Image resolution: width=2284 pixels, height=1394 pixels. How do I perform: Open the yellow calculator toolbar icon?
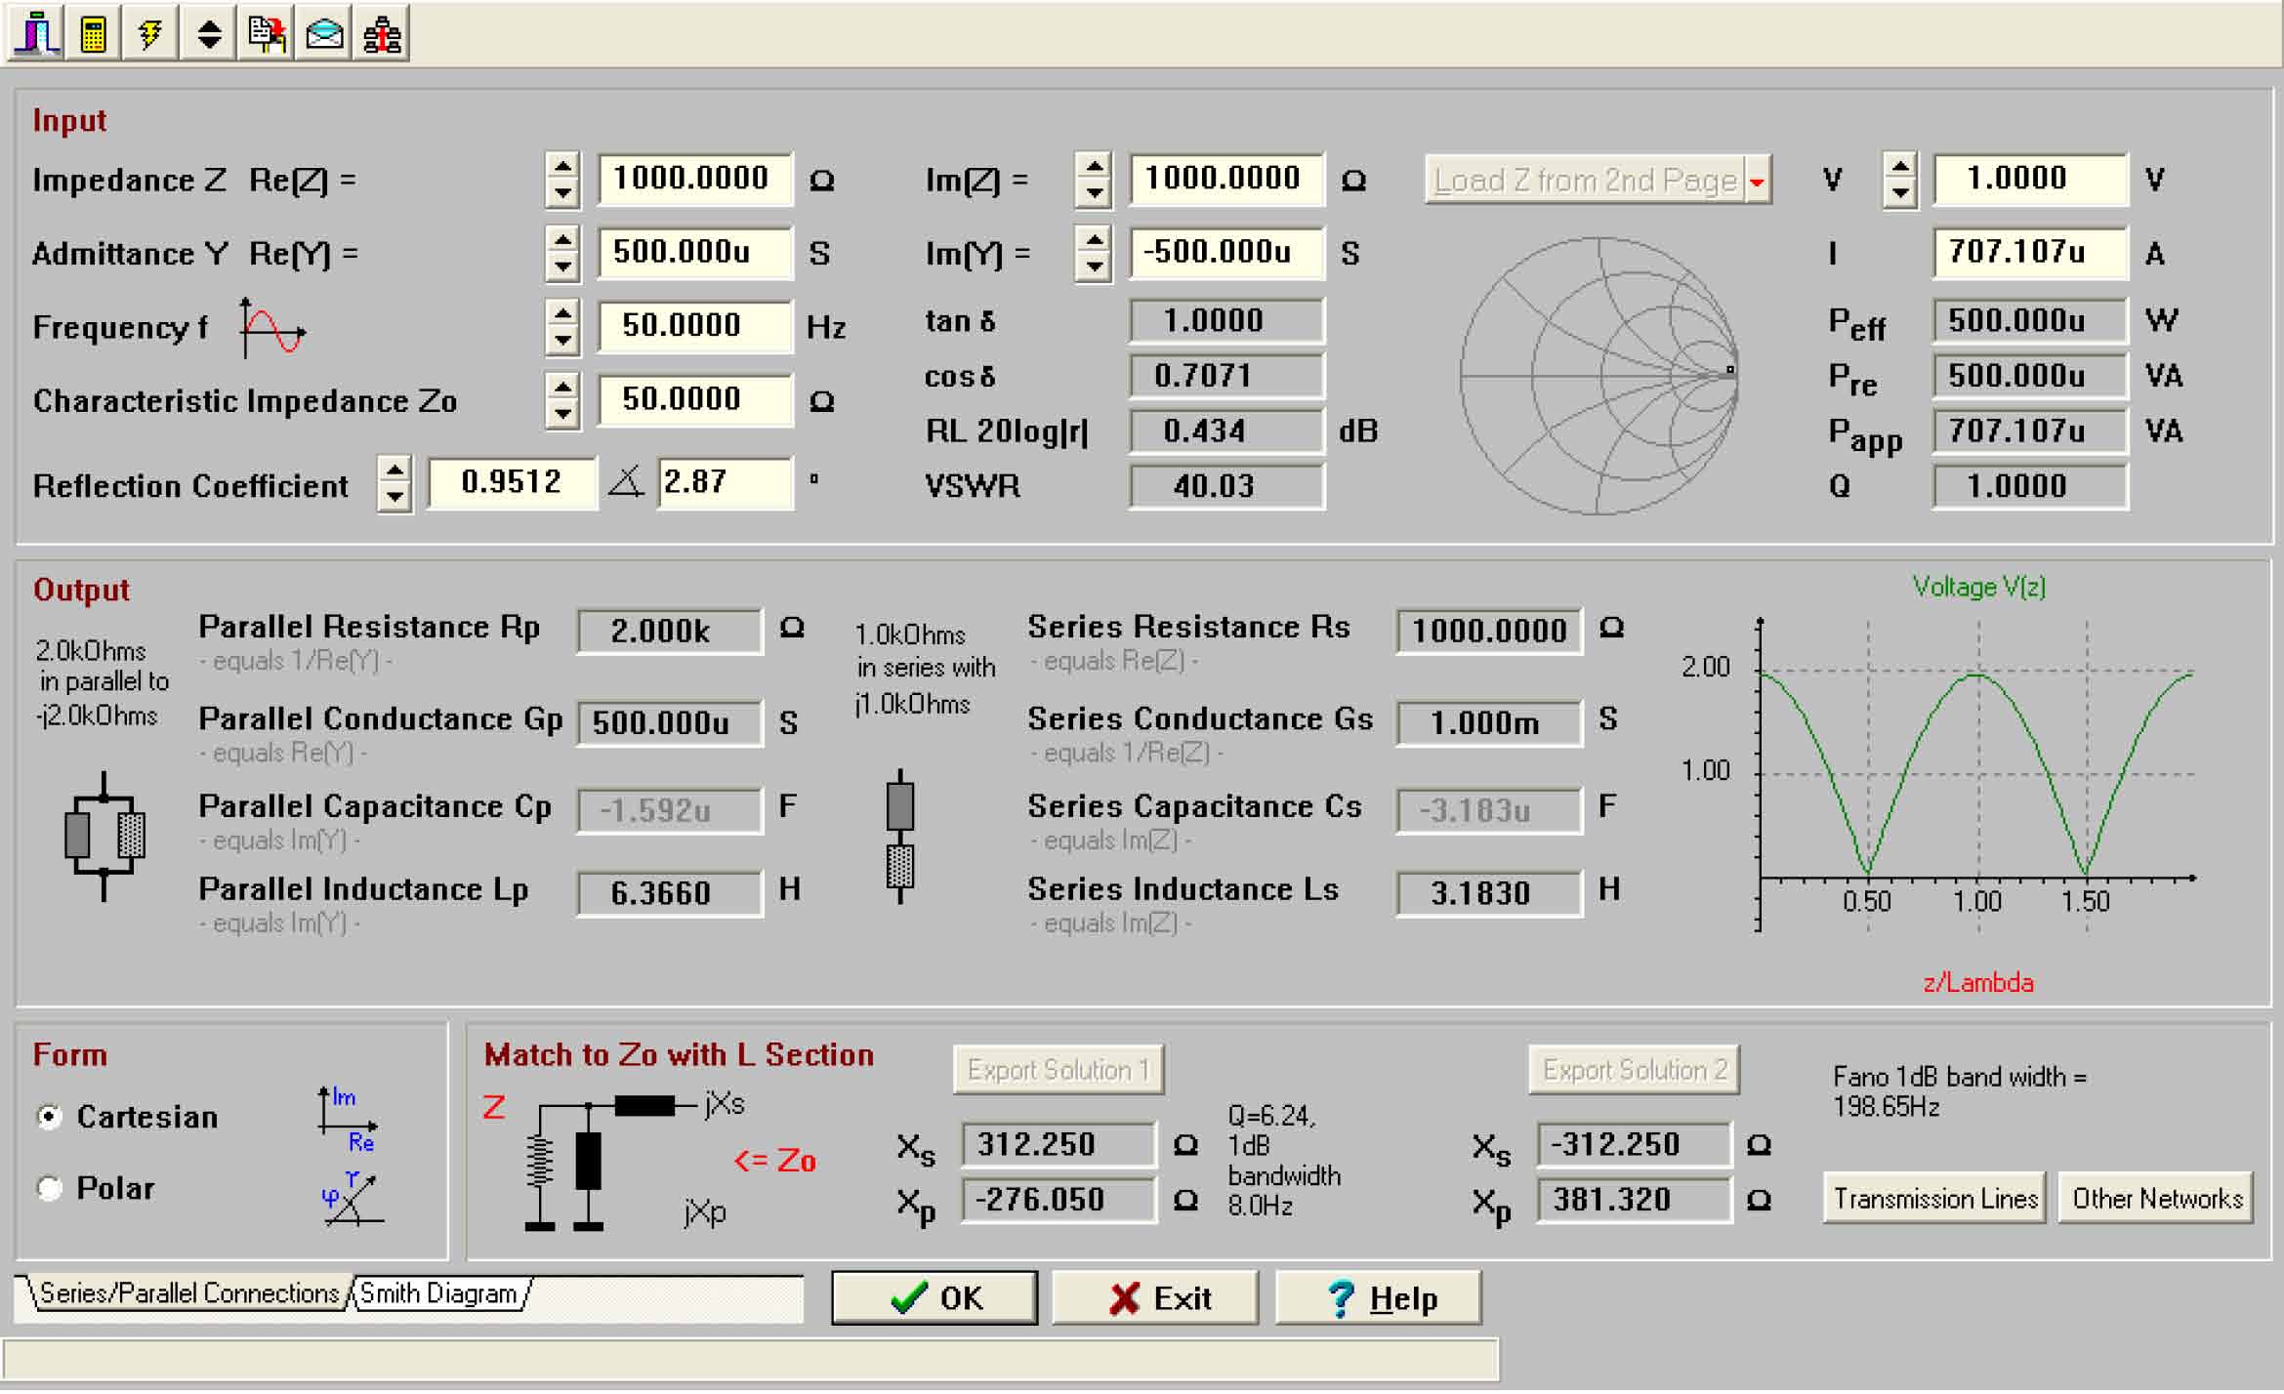click(x=94, y=34)
